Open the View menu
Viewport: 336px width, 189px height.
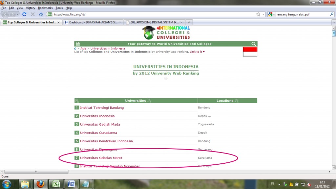click(20, 8)
